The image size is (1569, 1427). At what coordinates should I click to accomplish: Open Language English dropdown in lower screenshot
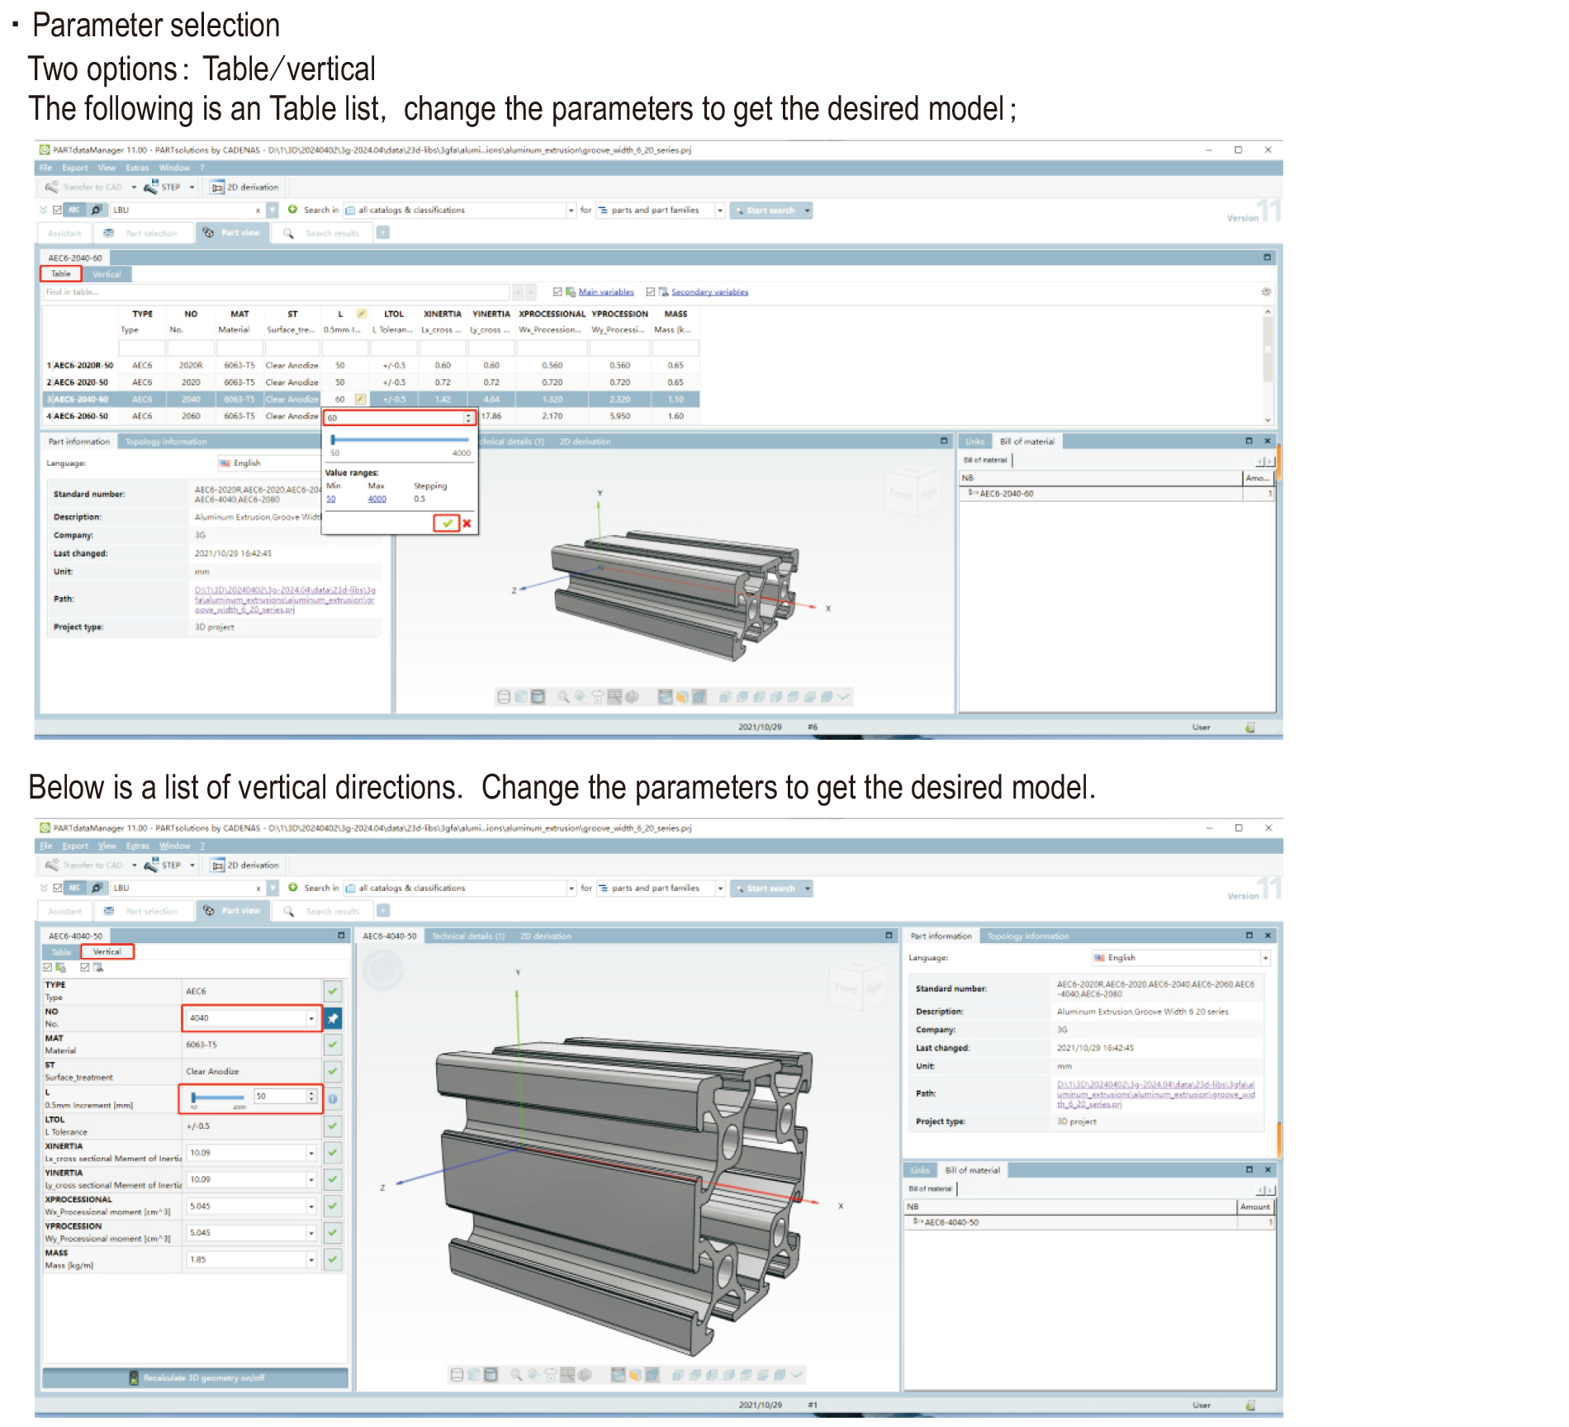[x=1264, y=958]
